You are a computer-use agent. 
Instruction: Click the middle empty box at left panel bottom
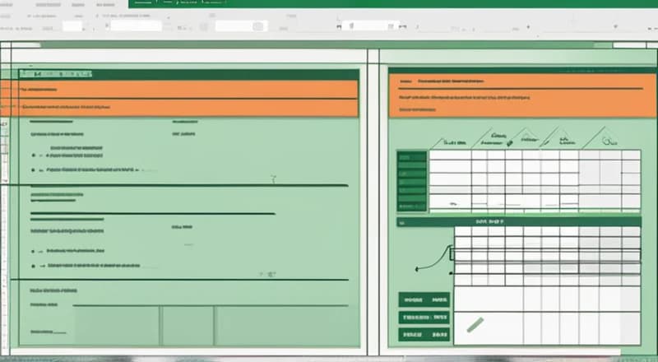click(187, 325)
